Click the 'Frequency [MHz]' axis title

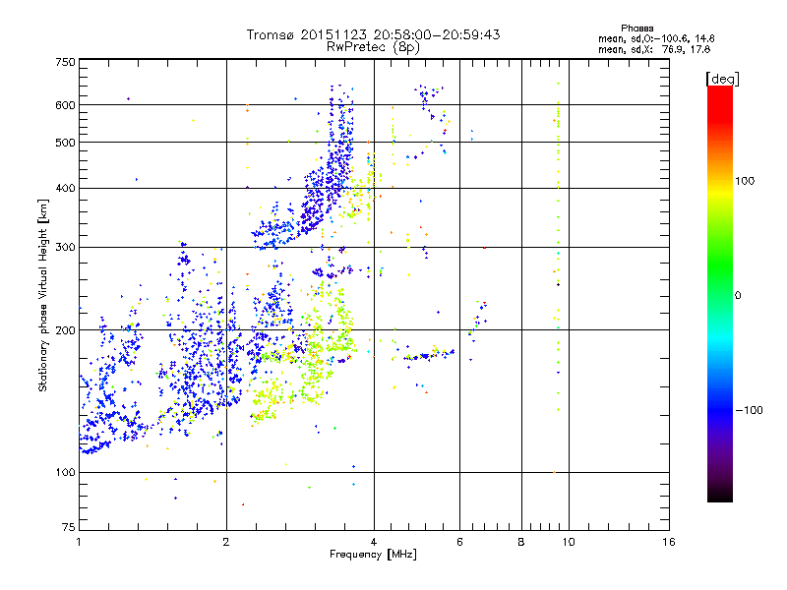click(373, 555)
